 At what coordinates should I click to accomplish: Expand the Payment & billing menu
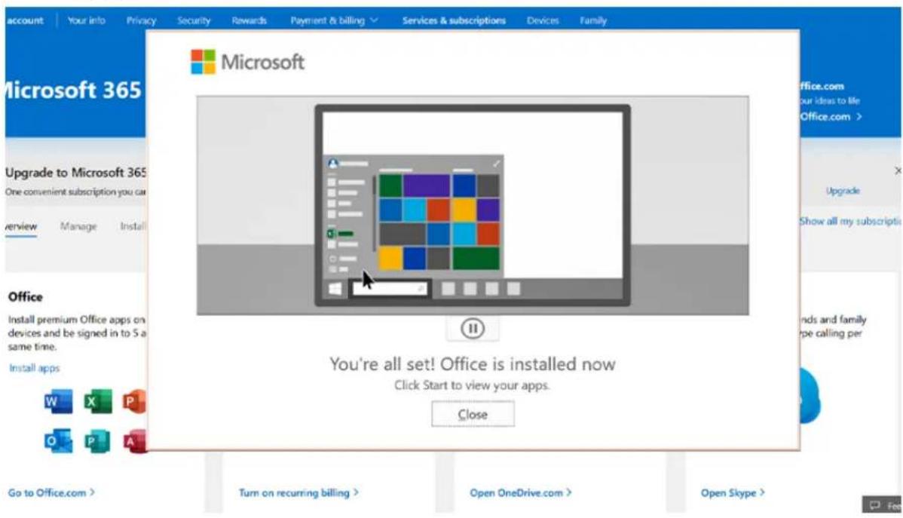point(334,20)
